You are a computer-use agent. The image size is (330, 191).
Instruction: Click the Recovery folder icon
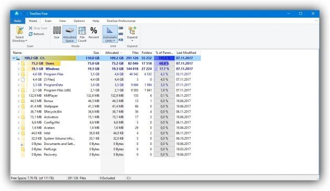click(23, 154)
